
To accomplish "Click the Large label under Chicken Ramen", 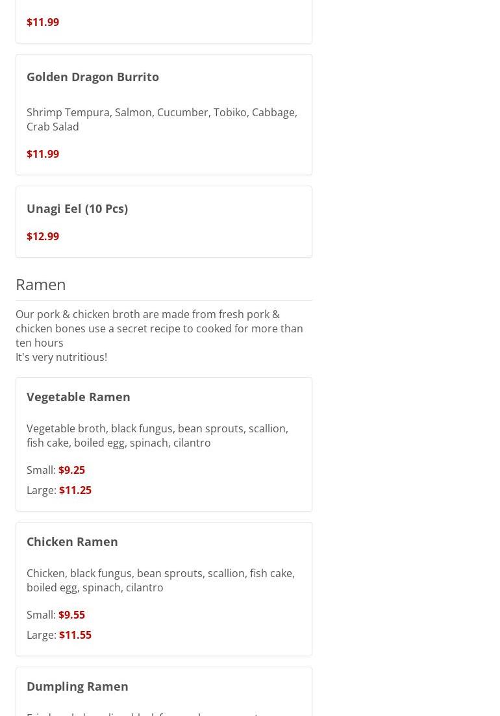I will click(42, 635).
